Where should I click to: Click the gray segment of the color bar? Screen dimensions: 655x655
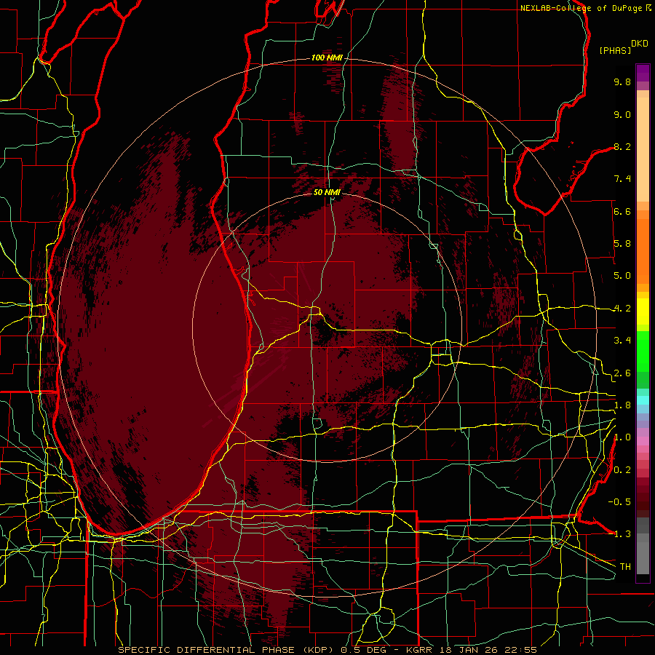(x=643, y=546)
